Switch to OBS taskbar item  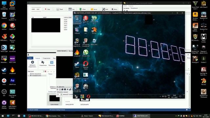(36, 116)
